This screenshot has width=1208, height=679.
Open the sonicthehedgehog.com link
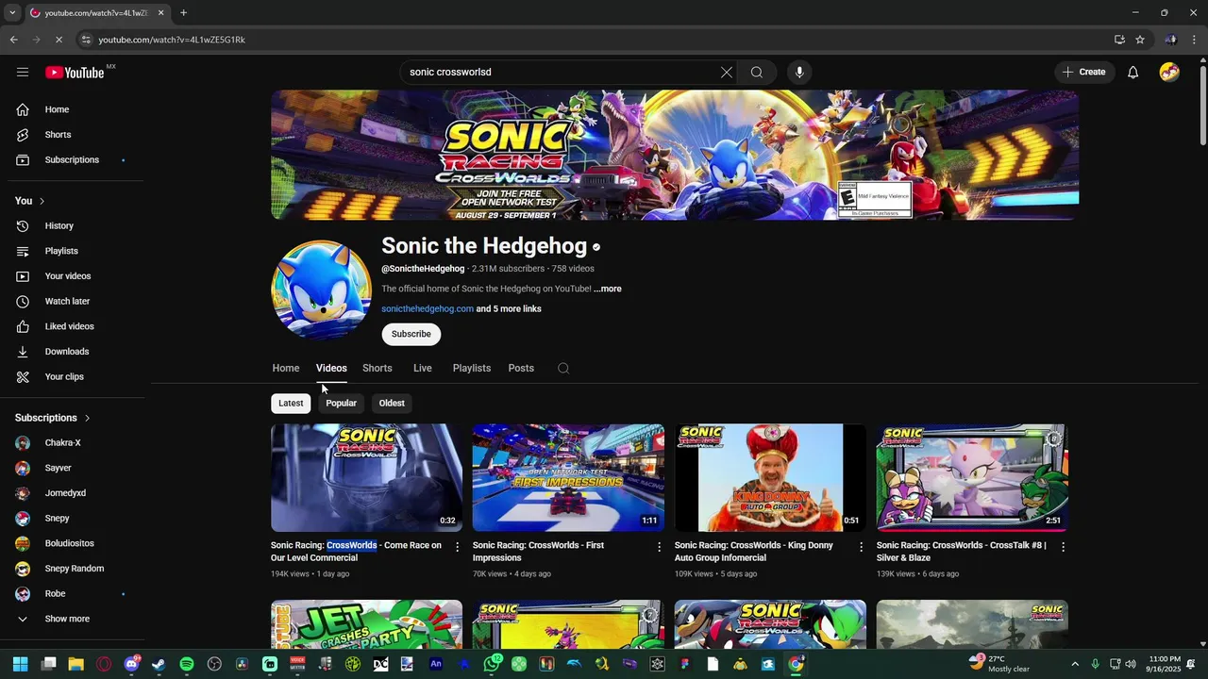428,309
